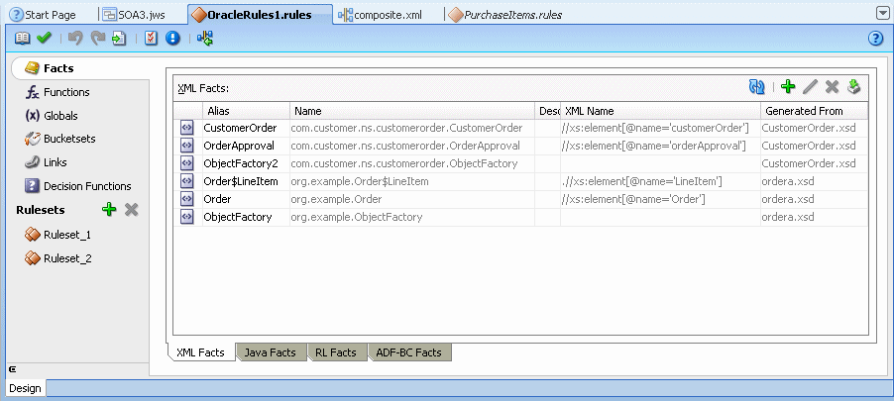Click the ObjectFactory row fact icon
Image resolution: width=894 pixels, height=401 pixels.
(x=187, y=217)
